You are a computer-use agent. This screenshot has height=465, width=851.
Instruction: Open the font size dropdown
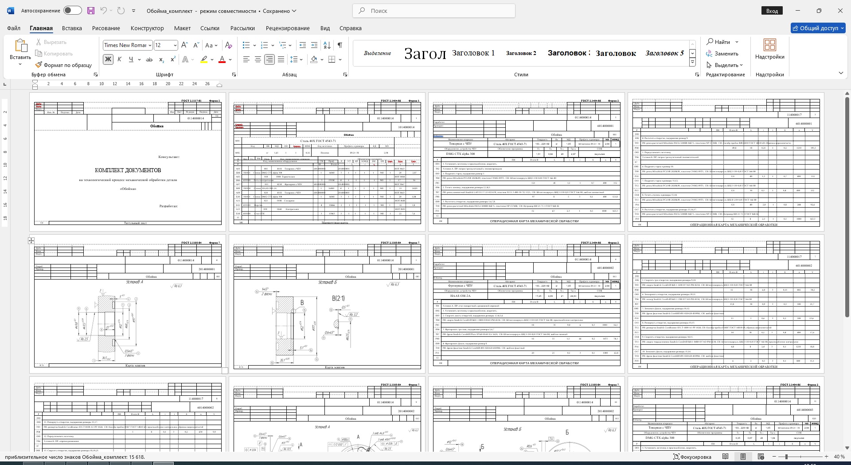(x=175, y=45)
